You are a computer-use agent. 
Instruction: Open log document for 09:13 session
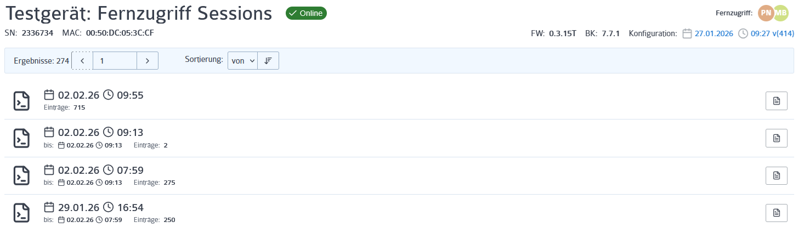coord(776,138)
